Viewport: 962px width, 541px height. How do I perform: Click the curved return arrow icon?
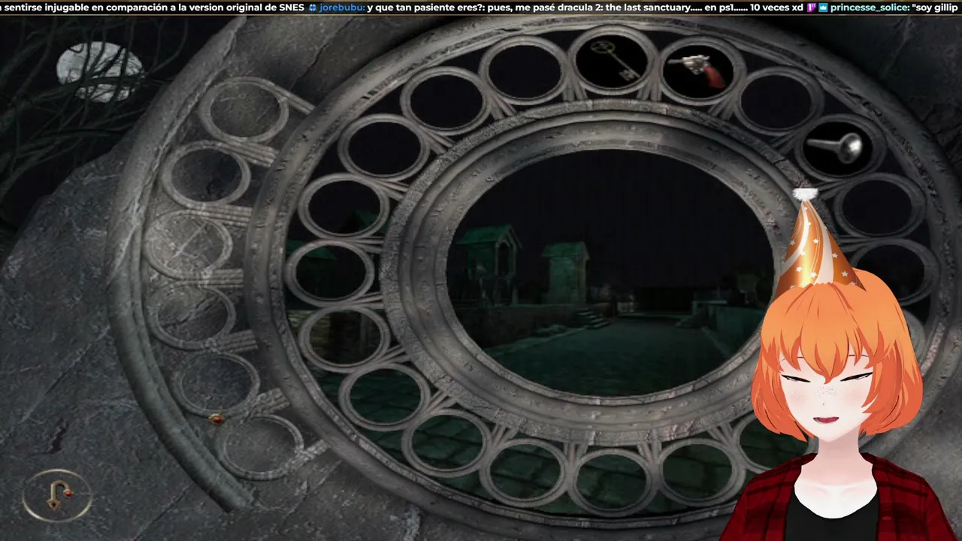(57, 495)
